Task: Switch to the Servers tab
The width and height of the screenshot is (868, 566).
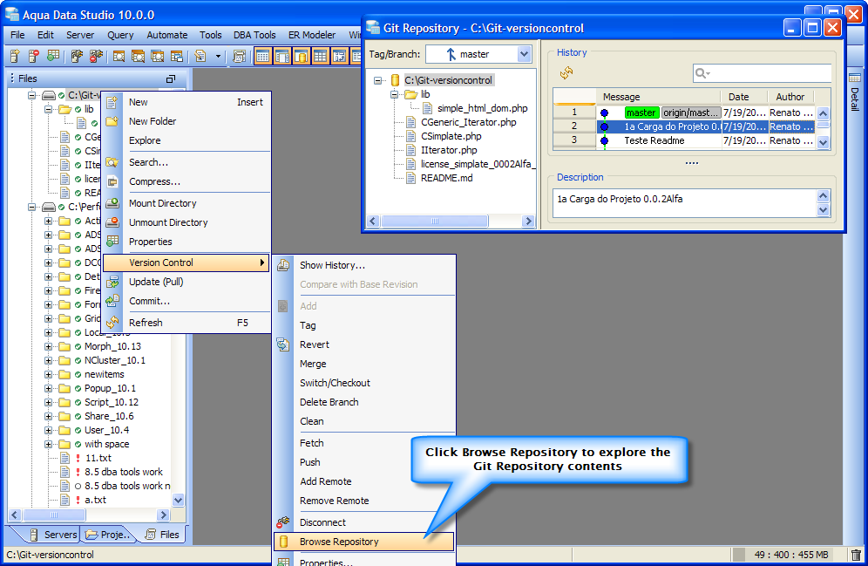Action: click(54, 535)
